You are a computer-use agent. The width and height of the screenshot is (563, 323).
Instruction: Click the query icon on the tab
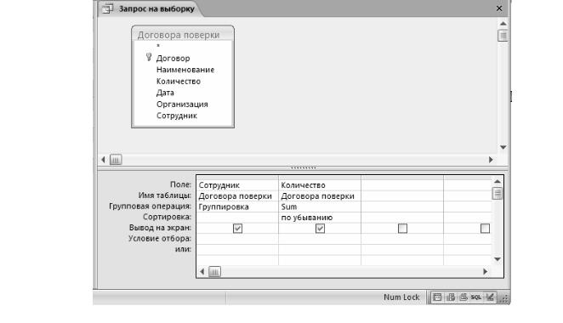[107, 8]
